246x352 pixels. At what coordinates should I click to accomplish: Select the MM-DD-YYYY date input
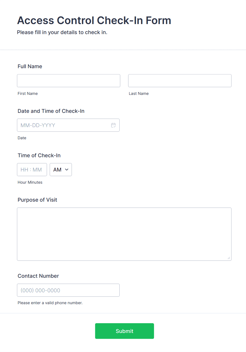(x=63, y=125)
